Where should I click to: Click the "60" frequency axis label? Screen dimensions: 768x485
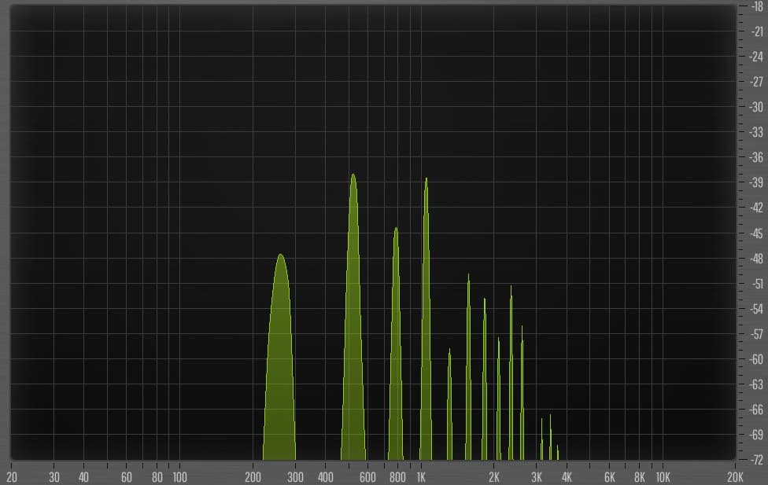coord(127,477)
